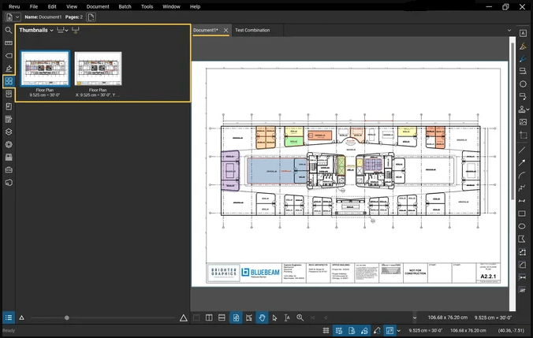Open the Measurements ruler panel
Image resolution: width=533 pixels, height=338 pixels.
click(9, 43)
